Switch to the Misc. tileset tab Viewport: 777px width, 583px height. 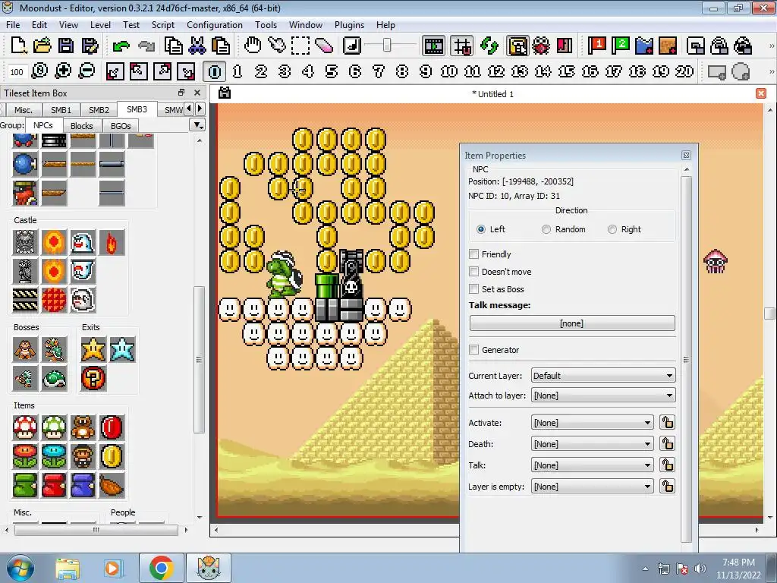pyautogui.click(x=24, y=110)
